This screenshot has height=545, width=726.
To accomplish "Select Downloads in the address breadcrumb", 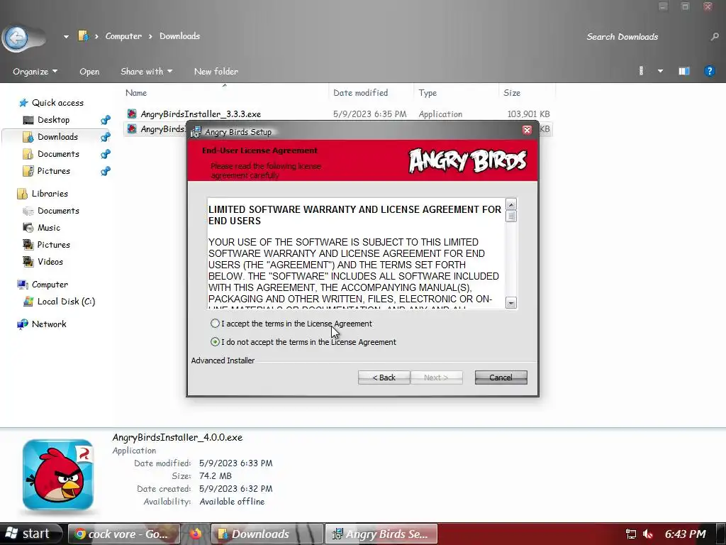I will (x=179, y=36).
